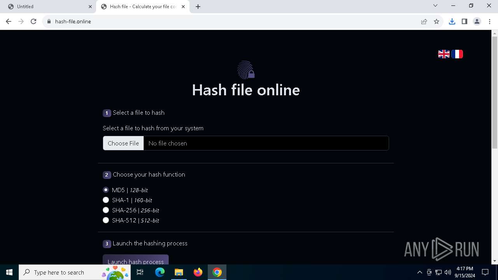Click the fingerprint lock logo
Viewport: 498px width, 280px height.
(x=246, y=70)
